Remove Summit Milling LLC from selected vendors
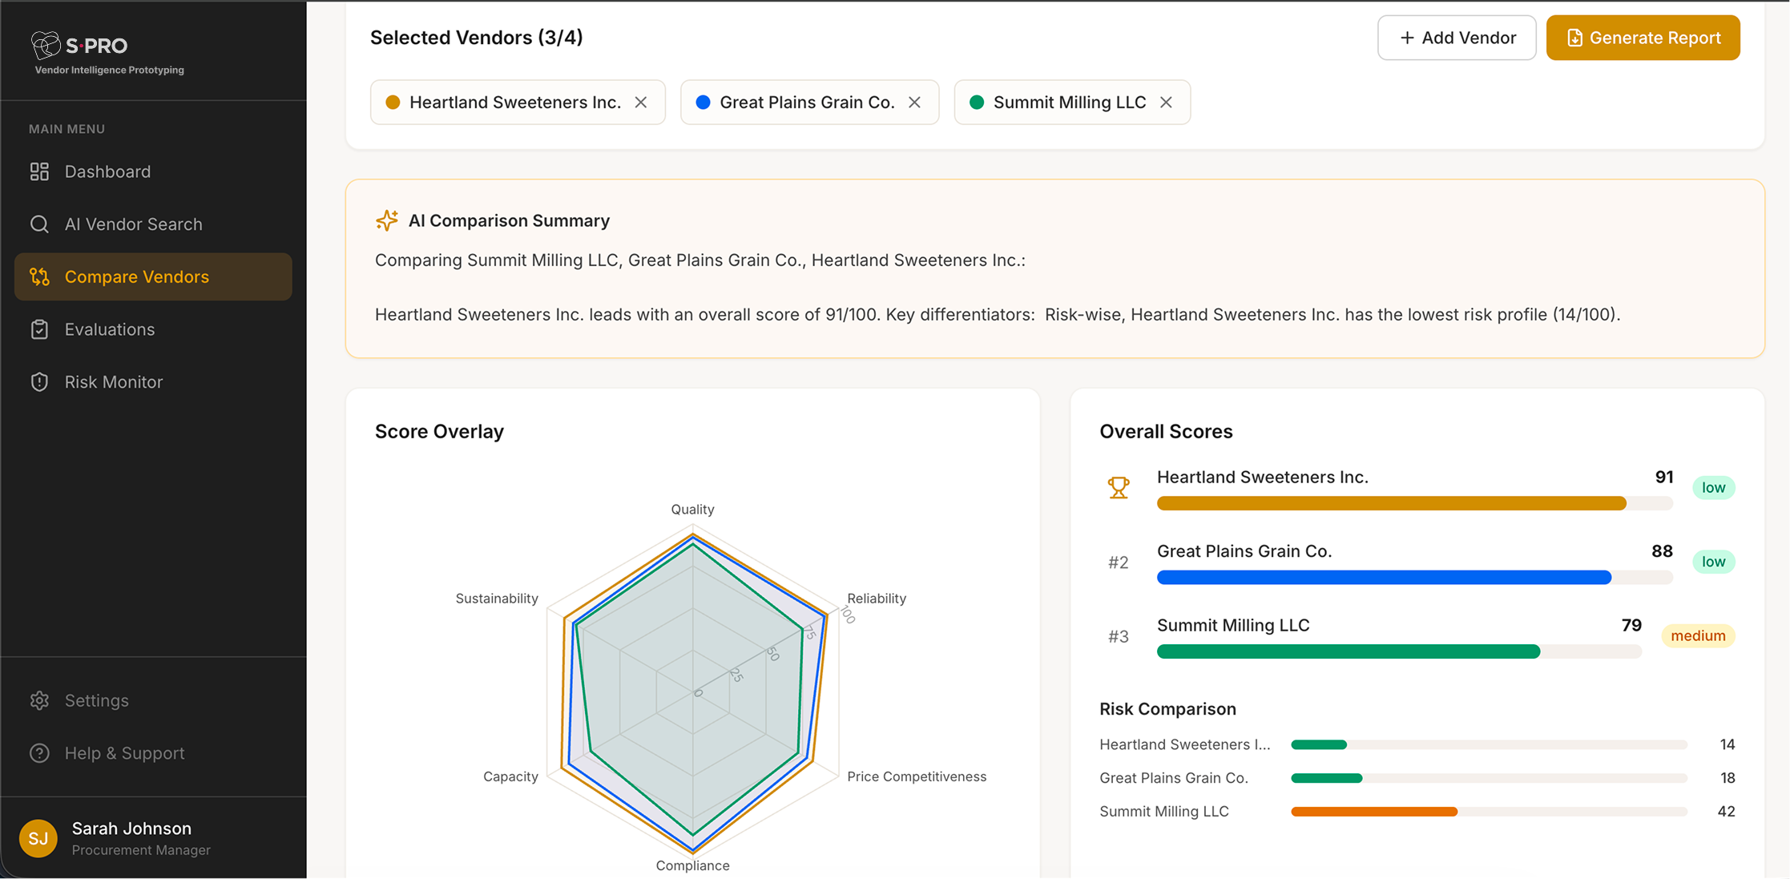Image resolution: width=1790 pixels, height=879 pixels. [1166, 102]
